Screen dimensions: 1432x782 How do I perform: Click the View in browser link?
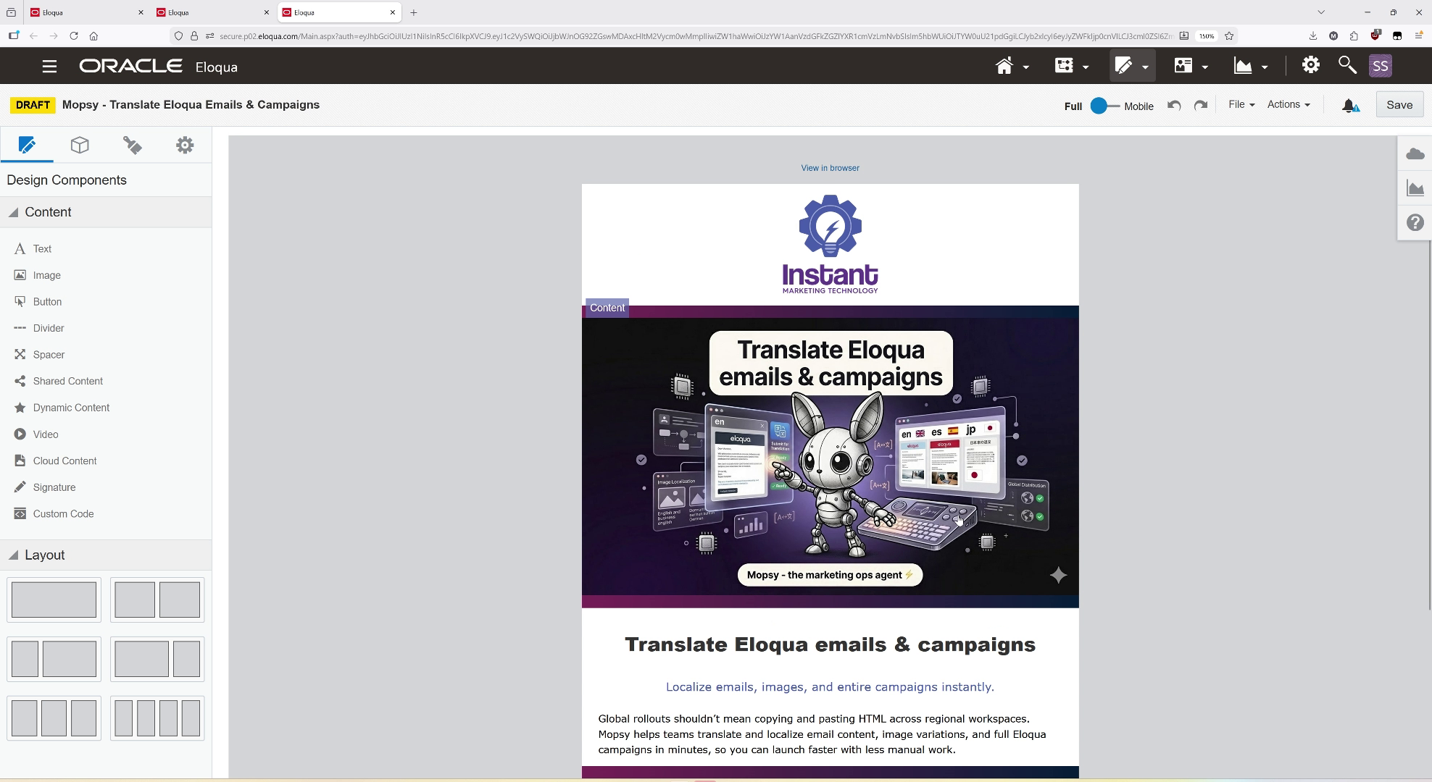(x=830, y=168)
